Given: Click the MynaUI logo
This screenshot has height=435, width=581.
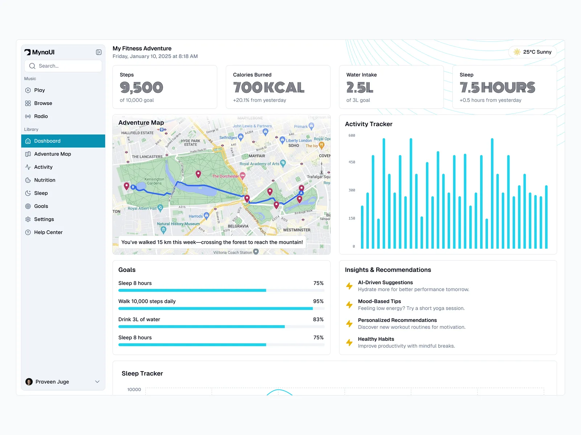Looking at the screenshot, I should point(40,52).
